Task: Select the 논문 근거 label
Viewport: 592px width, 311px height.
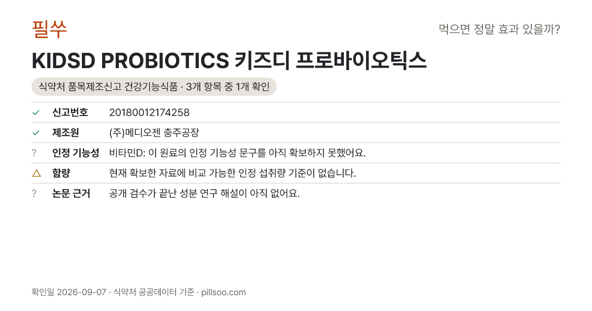Action: tap(71, 194)
